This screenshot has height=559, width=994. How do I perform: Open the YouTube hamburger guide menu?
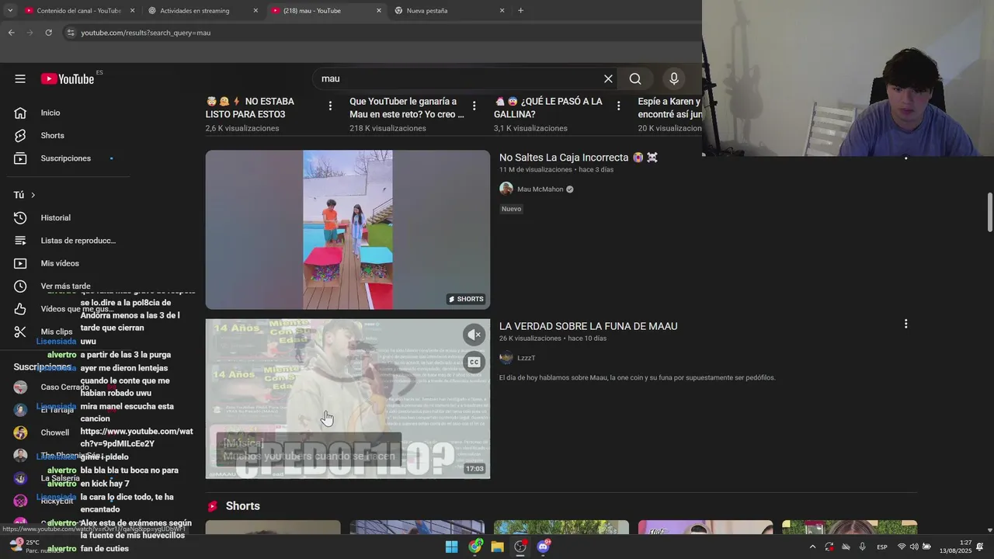20,78
